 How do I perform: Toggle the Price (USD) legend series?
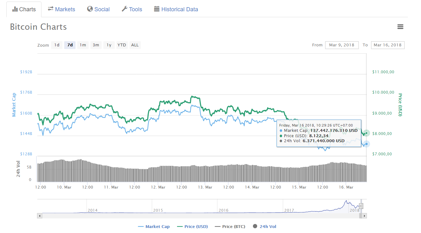192,227
